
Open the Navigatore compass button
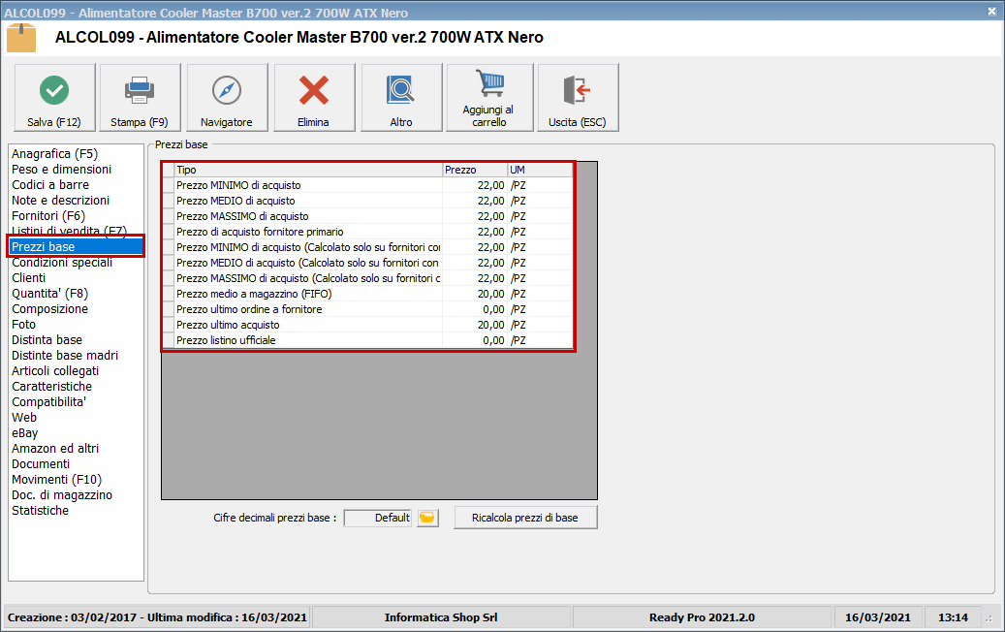tap(227, 98)
